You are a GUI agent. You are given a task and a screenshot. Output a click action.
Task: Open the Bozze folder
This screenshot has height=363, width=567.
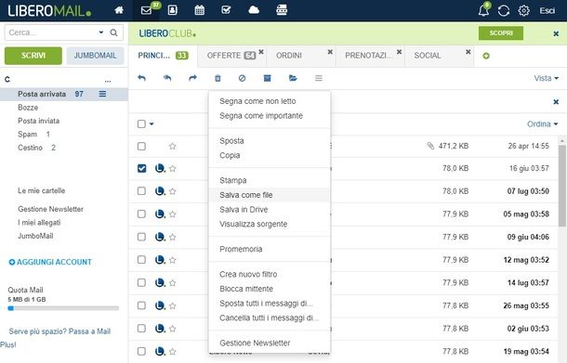(28, 108)
